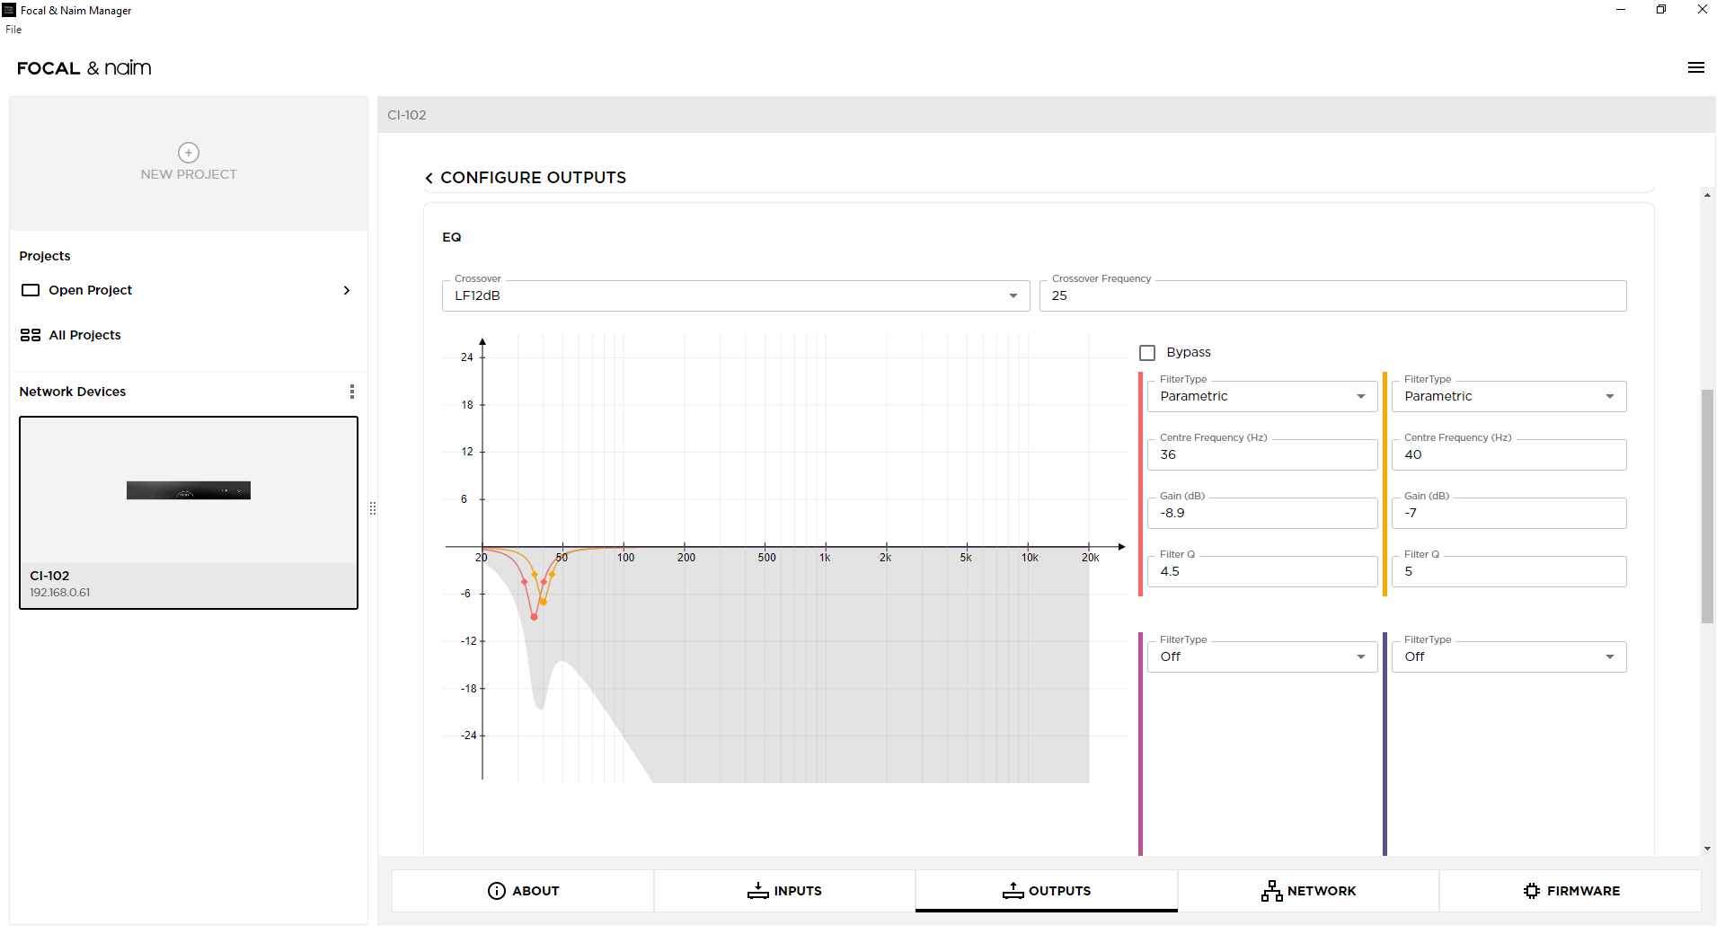Click the Crossover Frequency input field
This screenshot has width=1725, height=934.
pos(1331,296)
